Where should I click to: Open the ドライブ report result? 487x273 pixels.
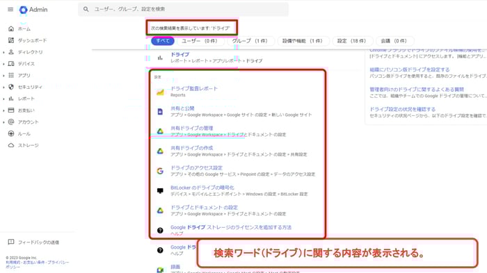point(179,54)
